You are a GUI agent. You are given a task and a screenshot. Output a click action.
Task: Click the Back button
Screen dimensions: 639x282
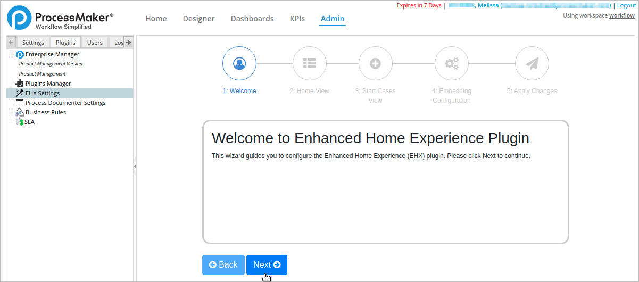point(223,265)
